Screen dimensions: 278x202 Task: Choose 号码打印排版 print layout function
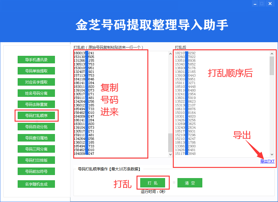pyautogui.click(x=36, y=160)
